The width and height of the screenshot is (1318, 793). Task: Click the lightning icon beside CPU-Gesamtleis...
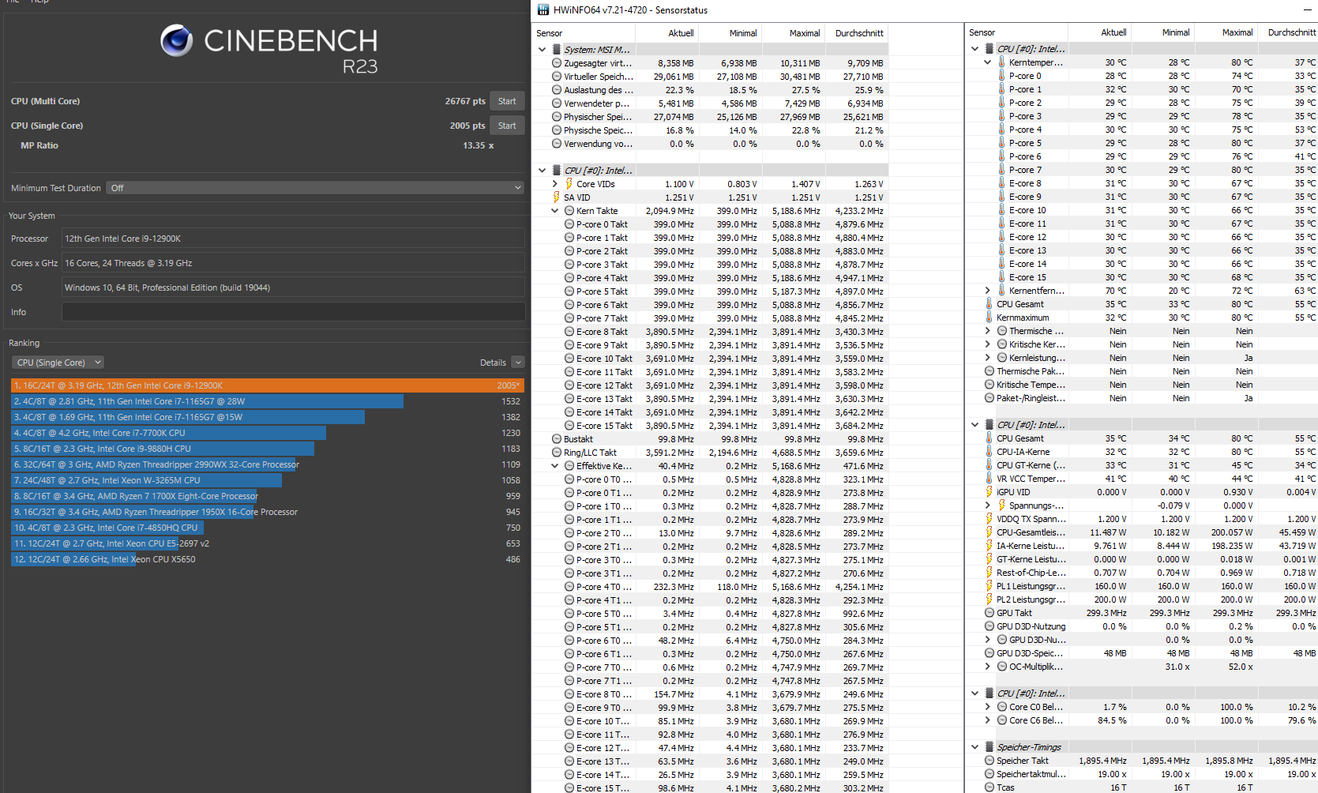click(x=989, y=532)
